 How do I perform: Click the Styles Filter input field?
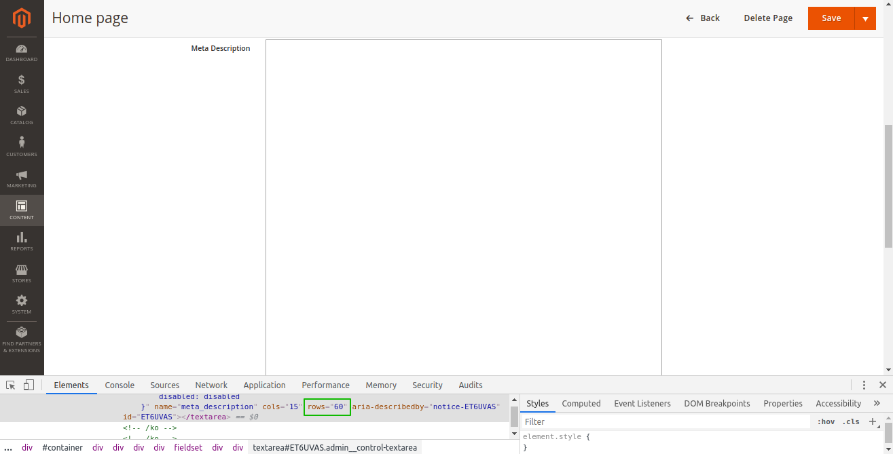click(x=666, y=421)
